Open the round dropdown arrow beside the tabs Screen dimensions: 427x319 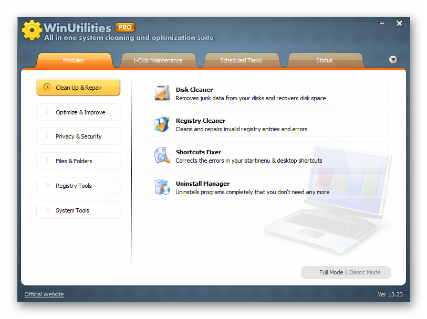tap(393, 60)
